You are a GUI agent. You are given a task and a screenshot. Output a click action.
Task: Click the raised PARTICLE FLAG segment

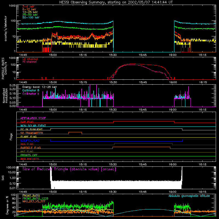[x=141, y=147]
